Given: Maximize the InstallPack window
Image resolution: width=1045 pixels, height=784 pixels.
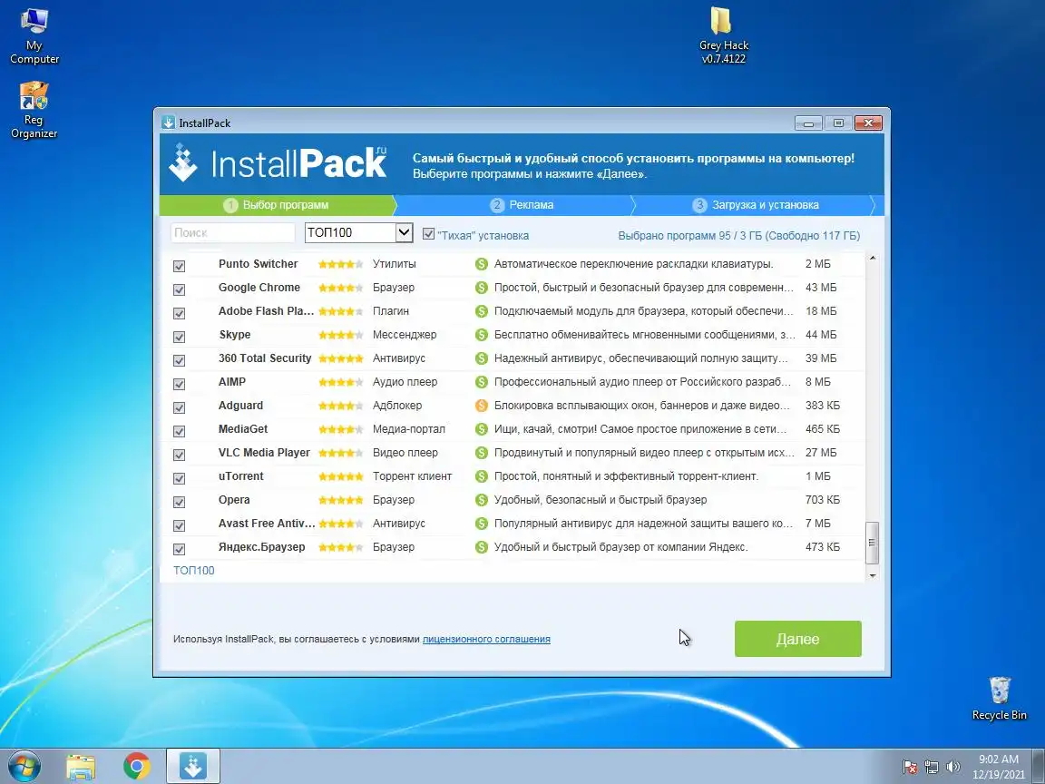Looking at the screenshot, I should click(x=838, y=123).
